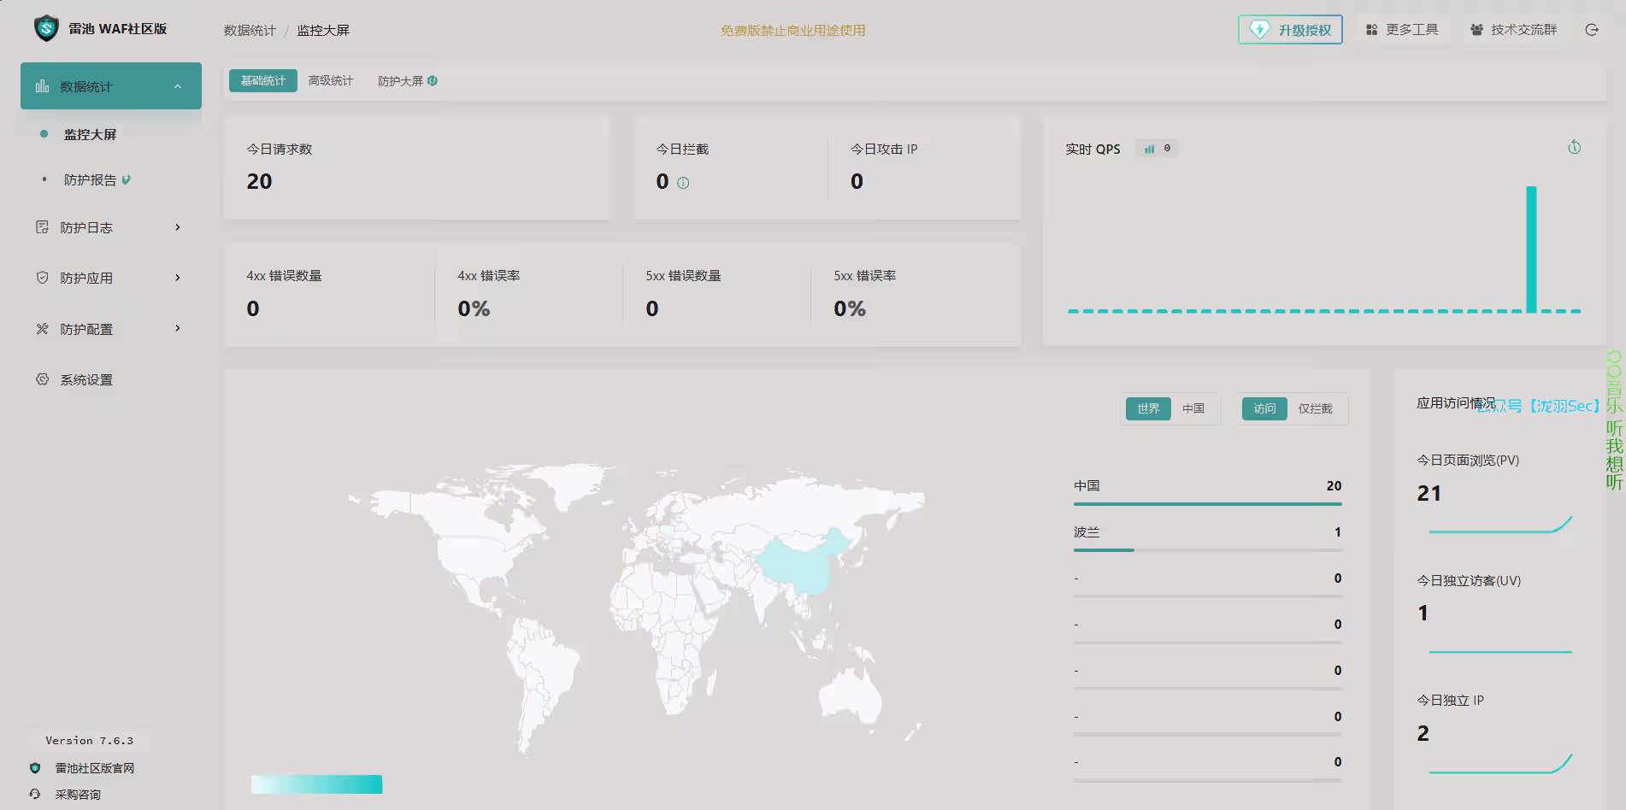Click the 更多工具 grid icon
The image size is (1626, 810).
[1371, 30]
